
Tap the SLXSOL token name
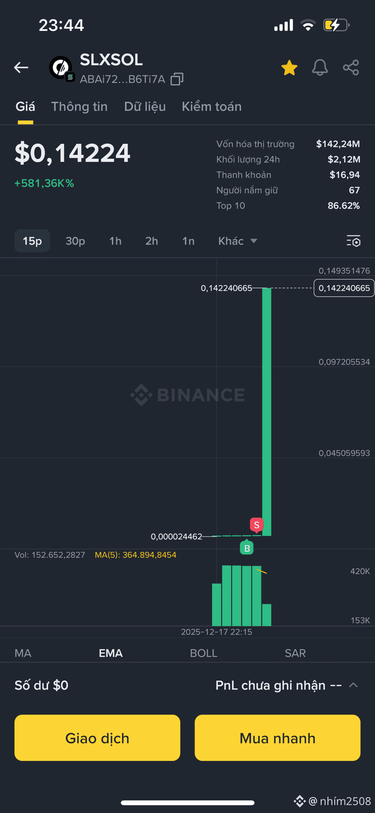point(111,60)
